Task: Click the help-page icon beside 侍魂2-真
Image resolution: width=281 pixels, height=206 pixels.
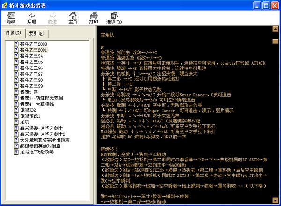Action: 16,92
